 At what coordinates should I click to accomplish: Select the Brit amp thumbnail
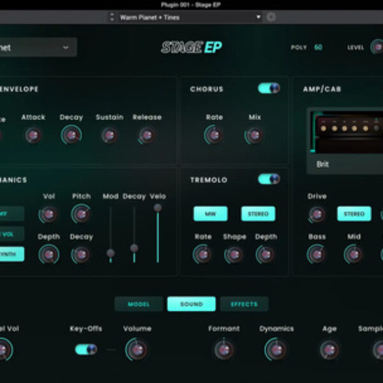coord(347,132)
